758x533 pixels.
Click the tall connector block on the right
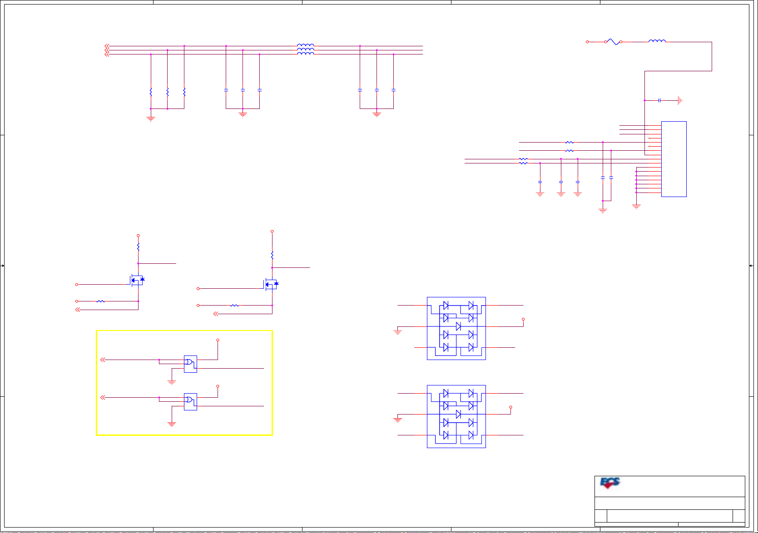point(674,159)
